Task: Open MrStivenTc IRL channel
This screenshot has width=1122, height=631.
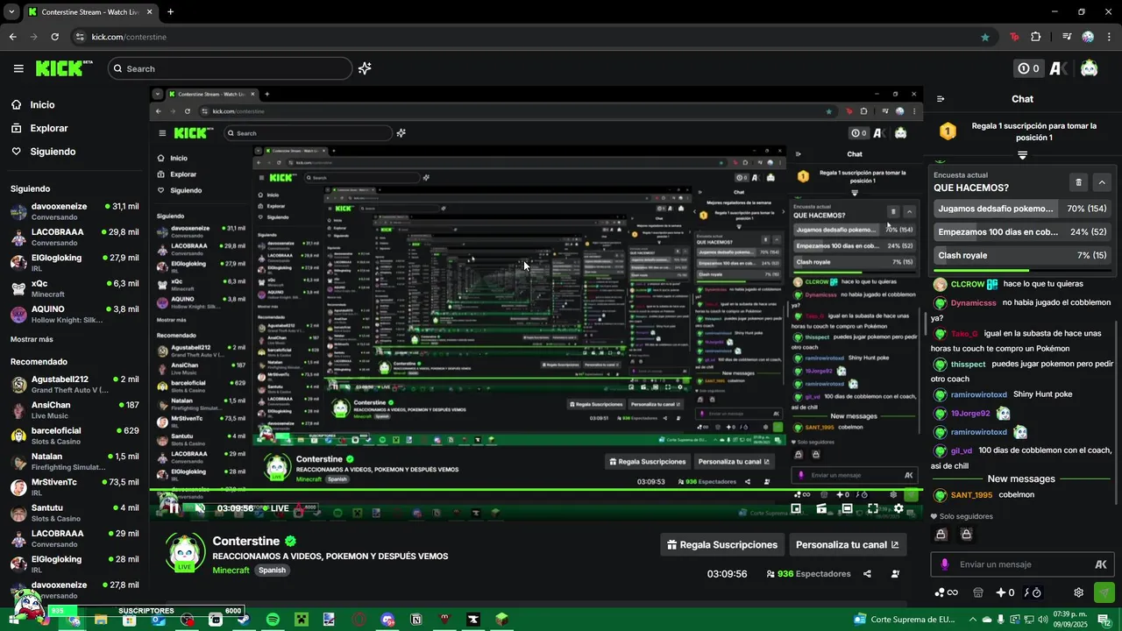Action: click(75, 486)
